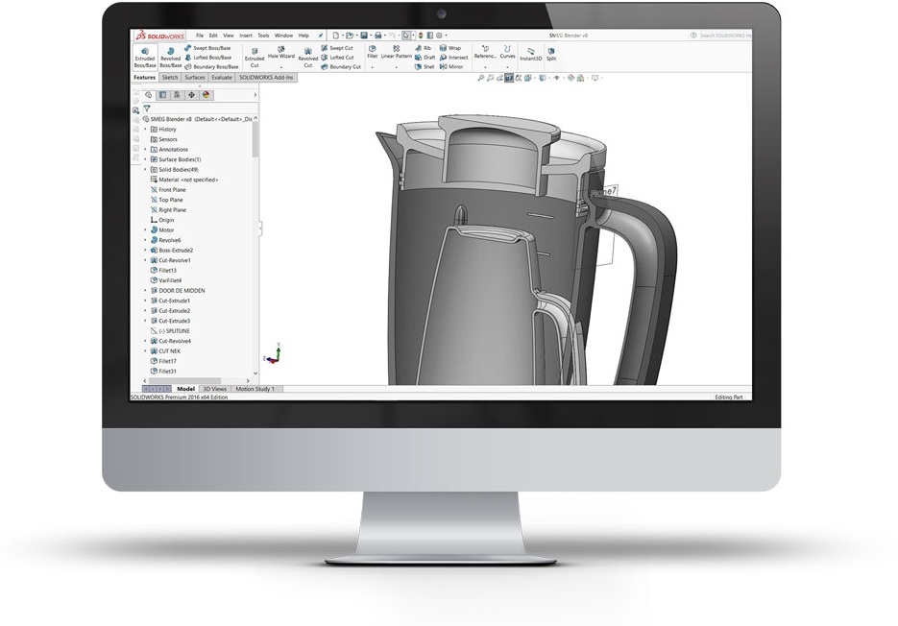Select the Extruded Boss/Base tool
The image size is (898, 626).
144,58
